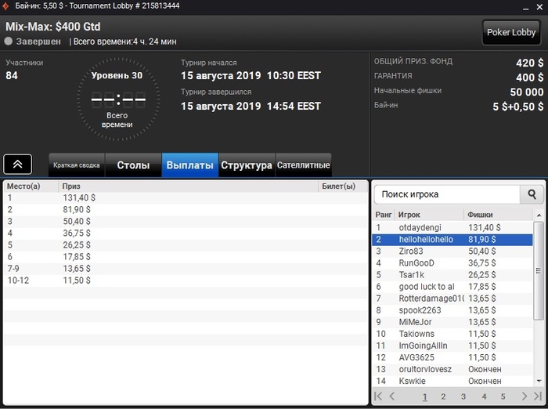Image resolution: width=548 pixels, height=409 pixels.
Task: Switch to Столы tab
Action: tap(133, 165)
